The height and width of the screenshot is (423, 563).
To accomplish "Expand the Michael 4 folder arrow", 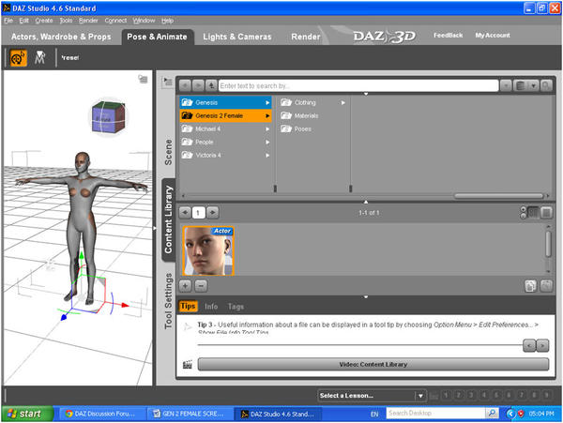I will point(267,129).
